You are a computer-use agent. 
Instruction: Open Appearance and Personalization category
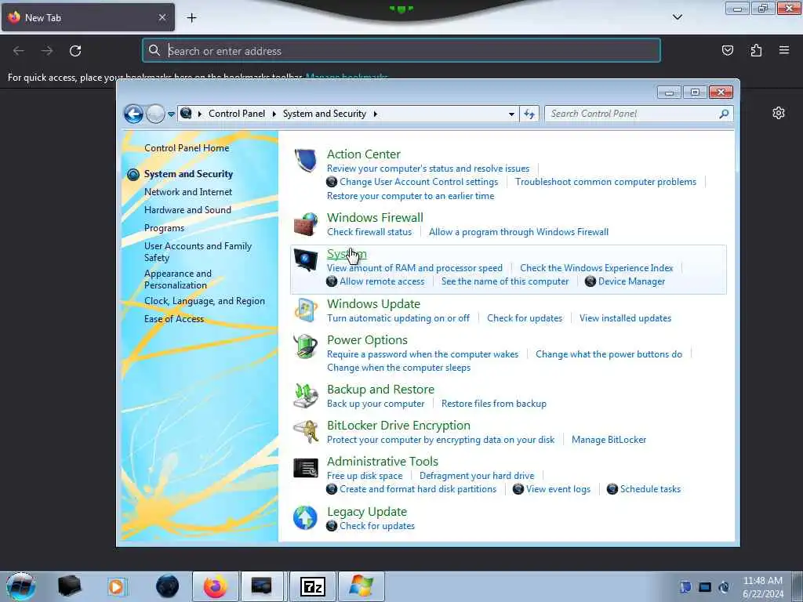click(x=178, y=279)
